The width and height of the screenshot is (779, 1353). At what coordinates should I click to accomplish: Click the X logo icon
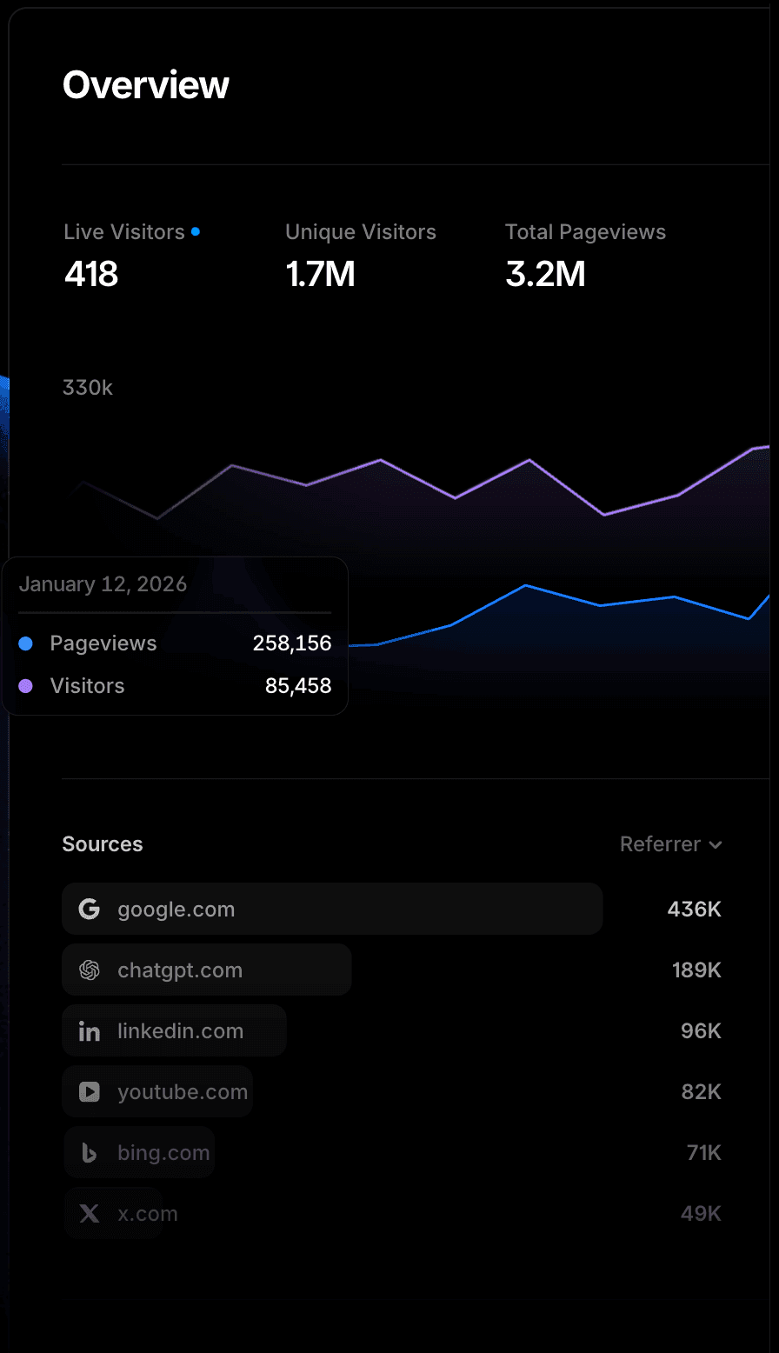(x=90, y=1214)
